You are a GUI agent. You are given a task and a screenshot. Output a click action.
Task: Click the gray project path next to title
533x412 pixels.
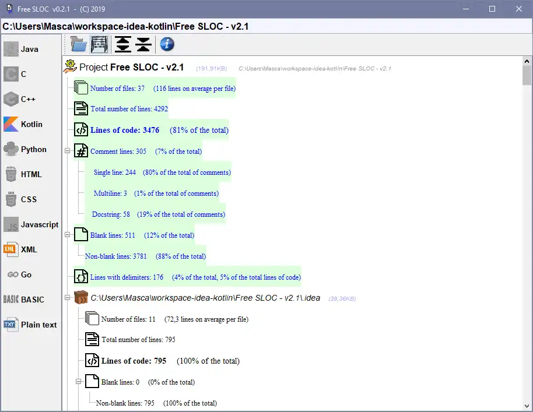coord(315,69)
